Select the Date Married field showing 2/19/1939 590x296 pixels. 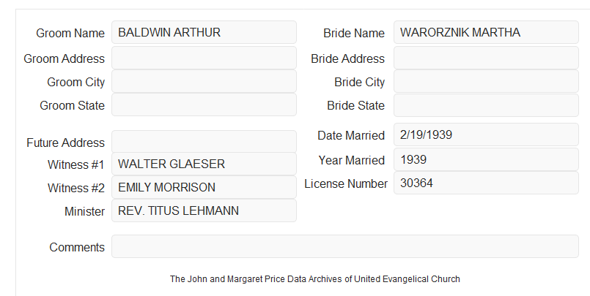coord(486,134)
